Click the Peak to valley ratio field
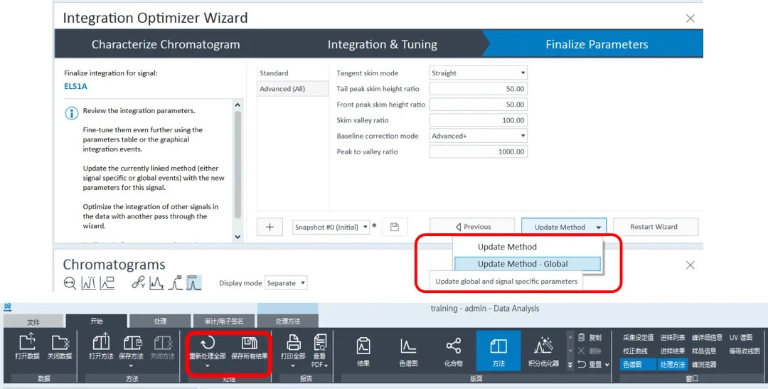 (478, 151)
